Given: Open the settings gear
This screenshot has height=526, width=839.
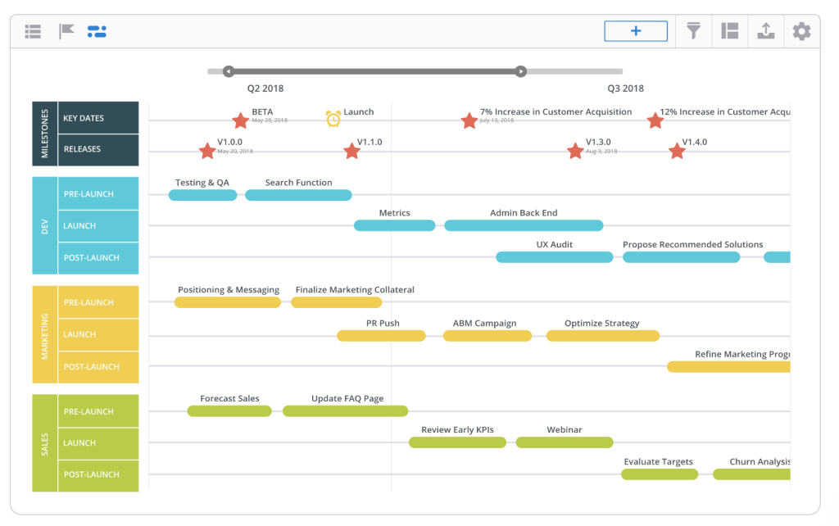Looking at the screenshot, I should click(800, 31).
